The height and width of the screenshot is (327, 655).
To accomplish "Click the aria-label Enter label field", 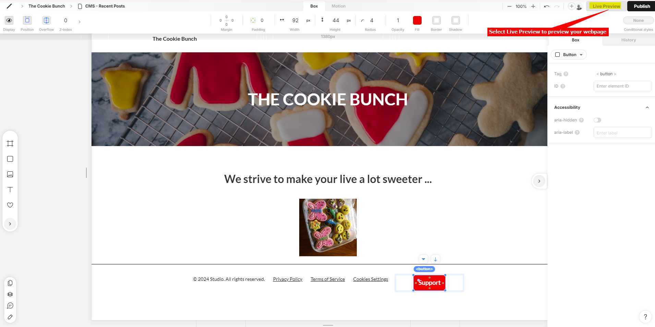I will click(622, 133).
